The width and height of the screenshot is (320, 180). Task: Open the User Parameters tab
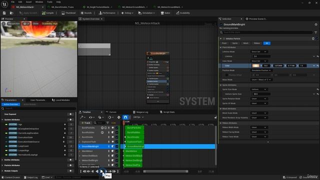(x=38, y=100)
